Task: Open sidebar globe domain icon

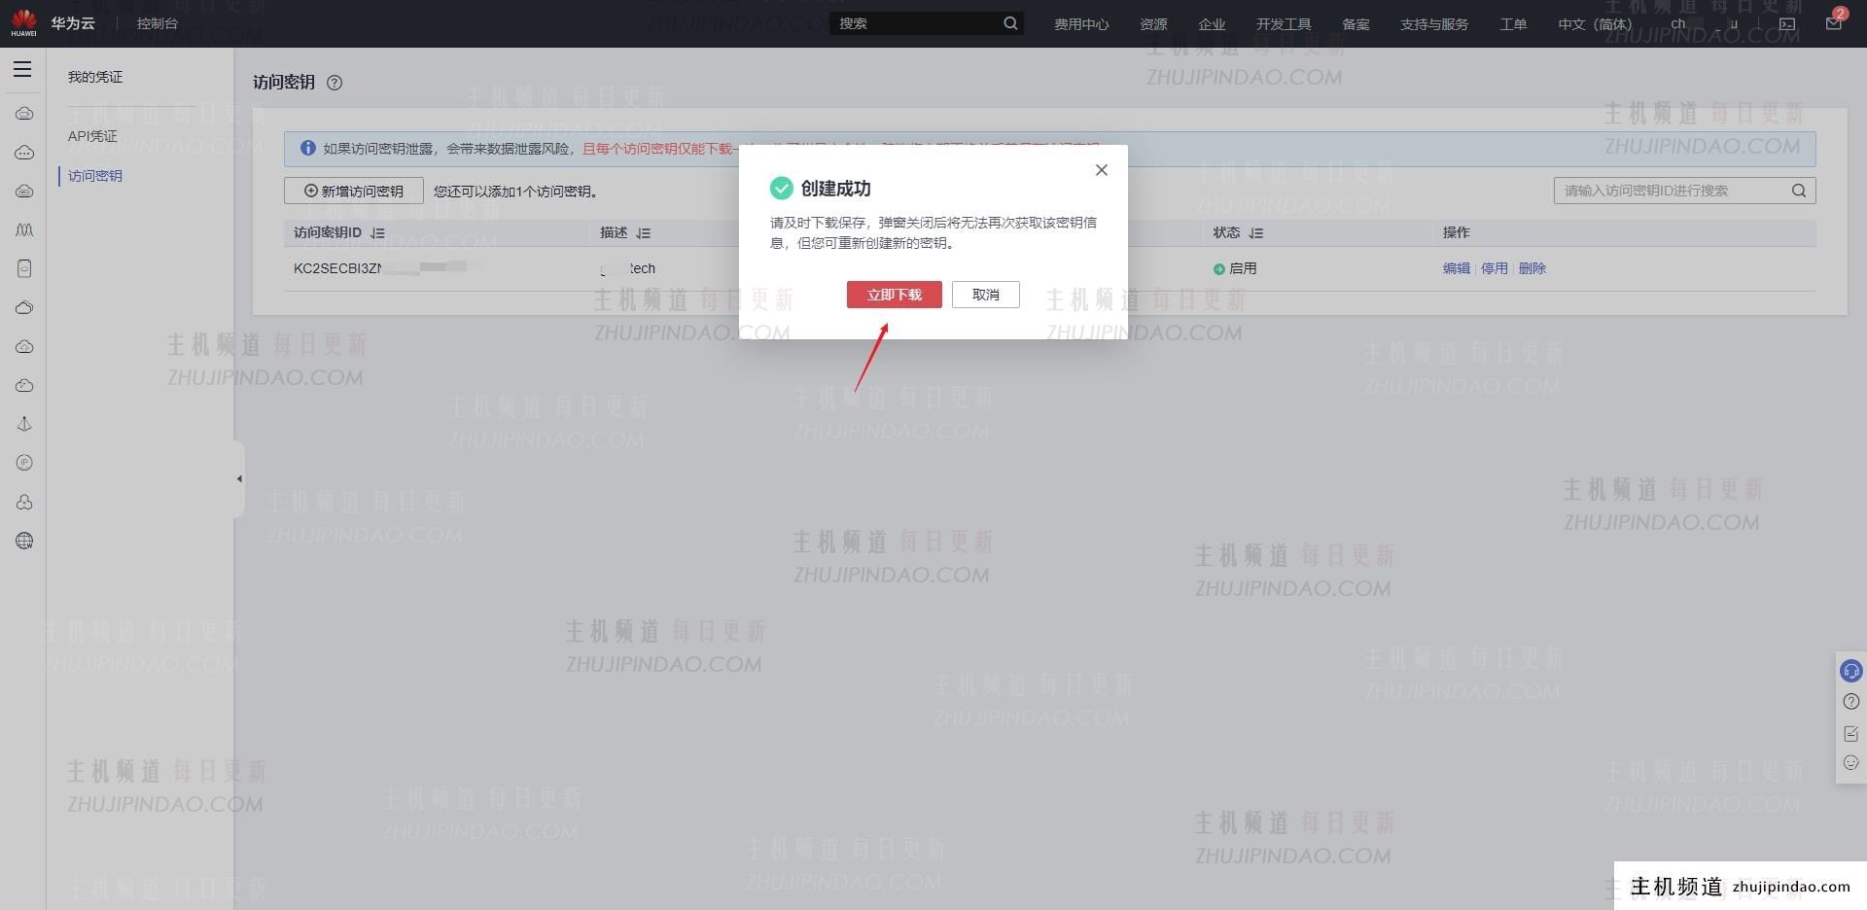Action: [24, 541]
